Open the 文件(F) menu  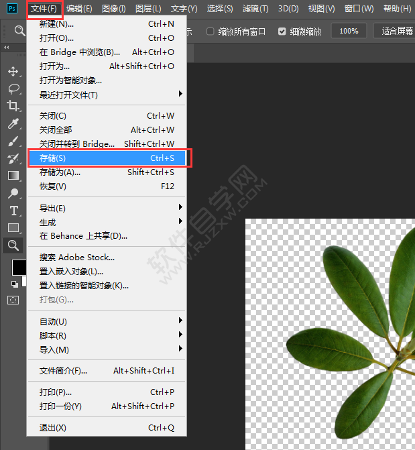click(x=44, y=9)
